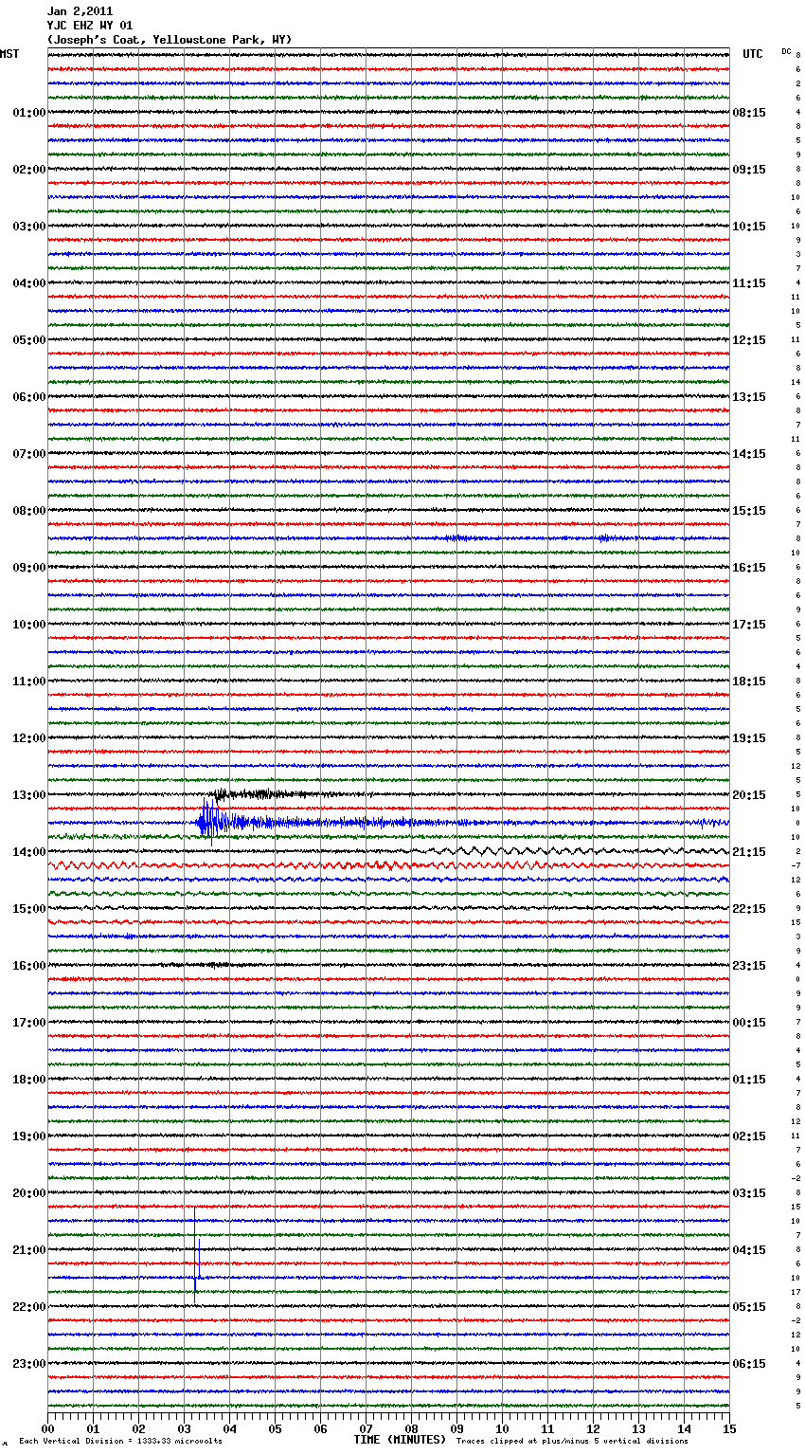
Task: Click the "06:00" MST time label
Action: (29, 397)
